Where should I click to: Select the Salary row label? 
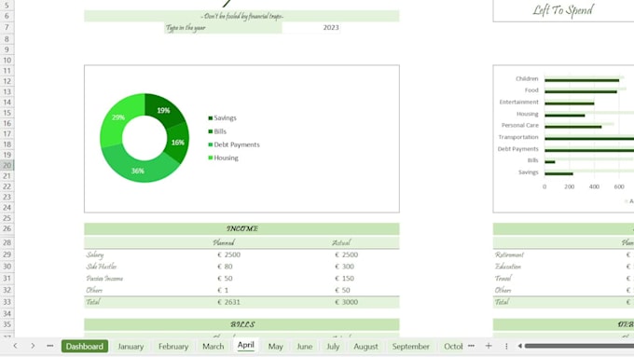95,254
